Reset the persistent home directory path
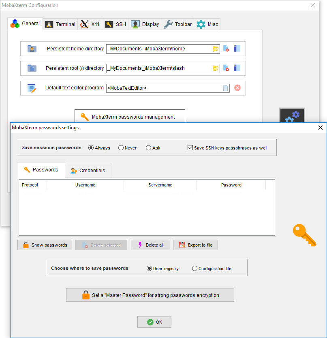This screenshot has height=338, width=327. click(x=226, y=48)
